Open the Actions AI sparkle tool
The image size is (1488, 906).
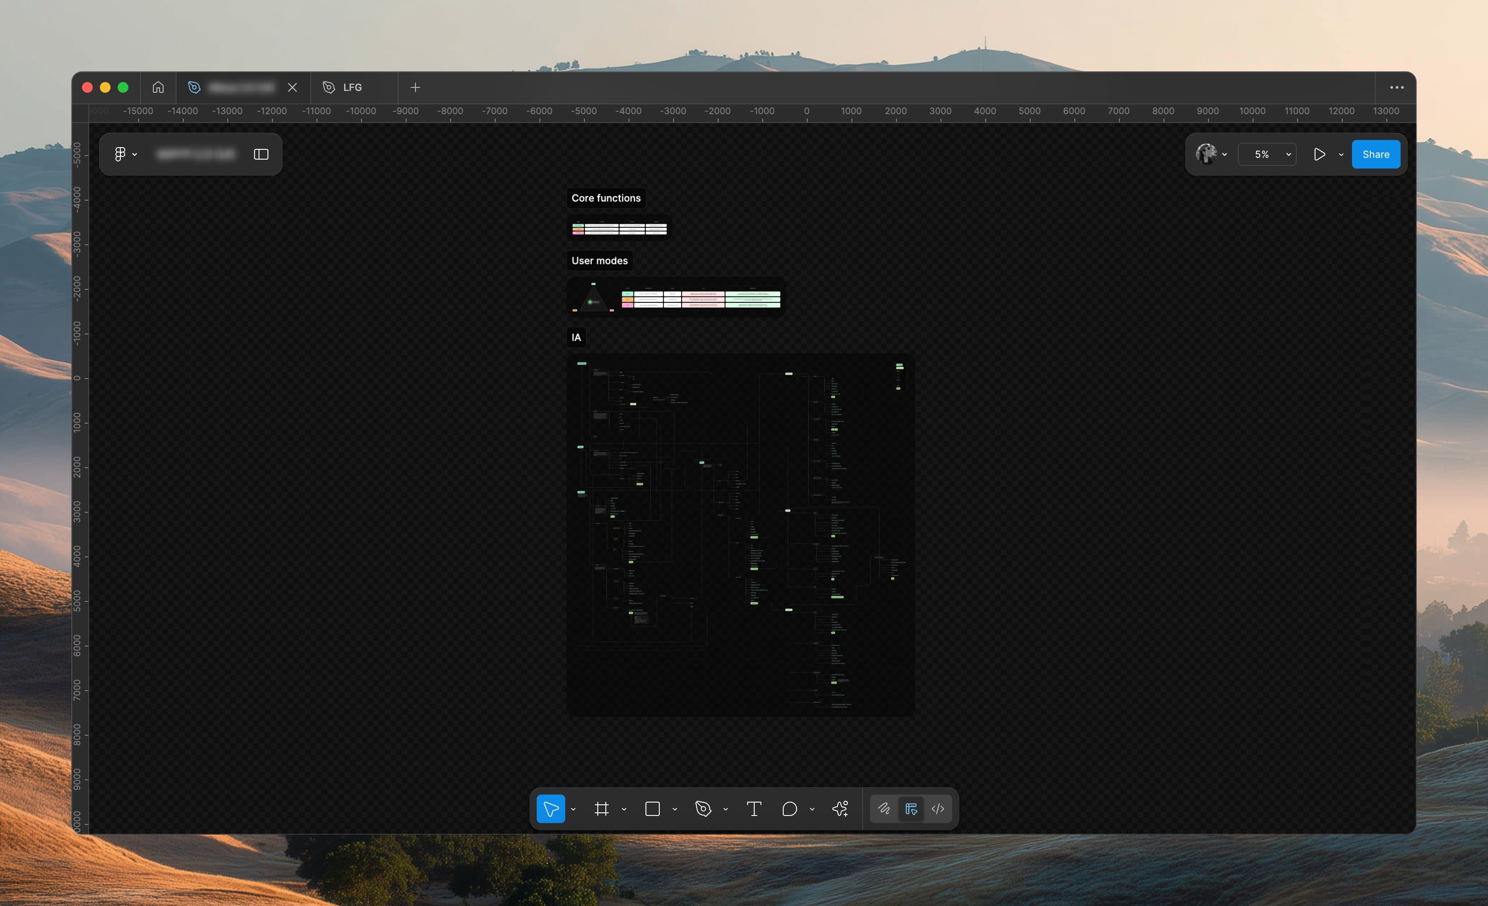841,809
